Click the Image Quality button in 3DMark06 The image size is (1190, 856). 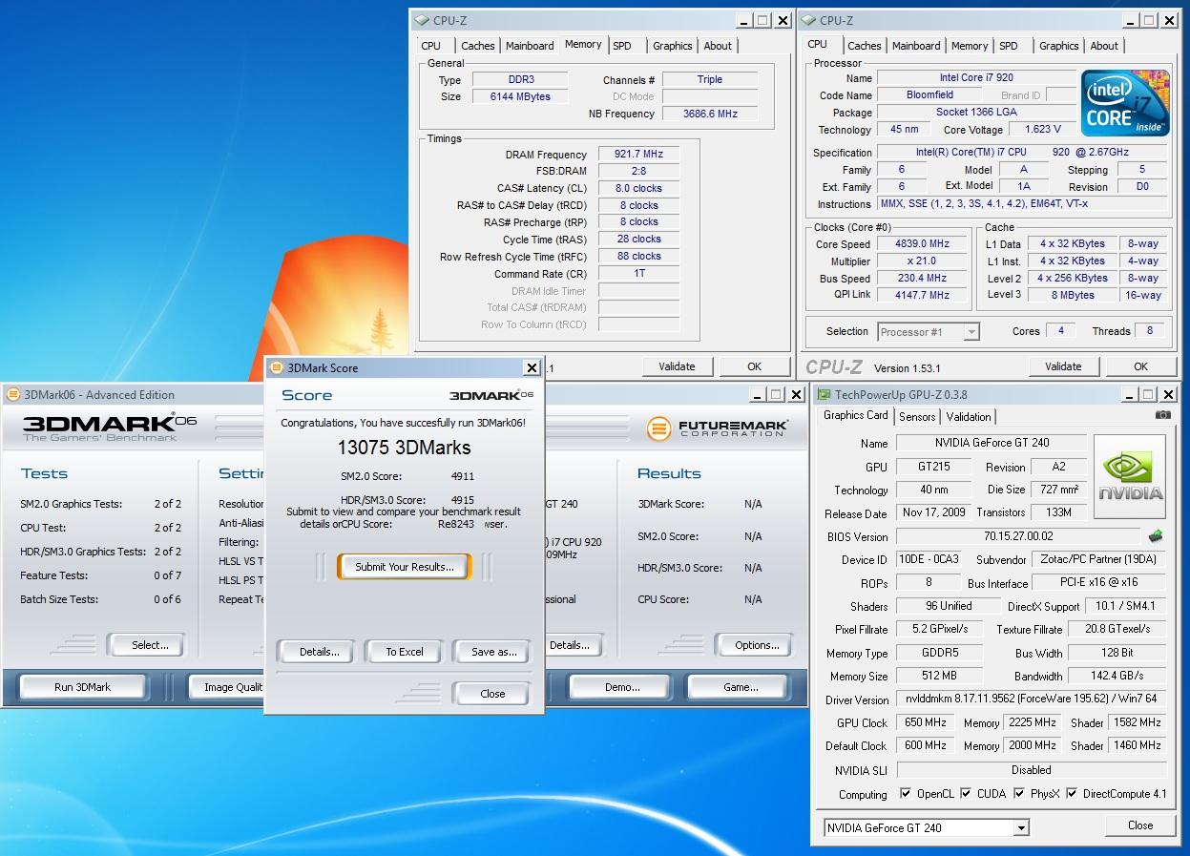228,687
